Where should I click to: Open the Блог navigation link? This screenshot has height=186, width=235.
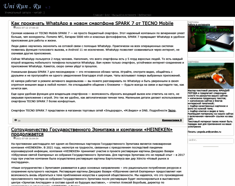(x=107, y=15)
